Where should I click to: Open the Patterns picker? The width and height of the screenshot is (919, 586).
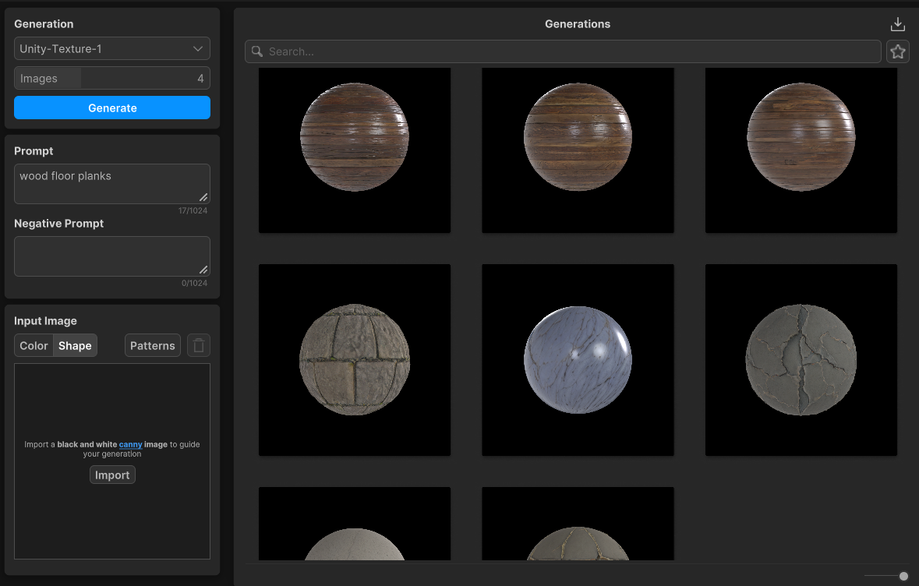pos(152,346)
